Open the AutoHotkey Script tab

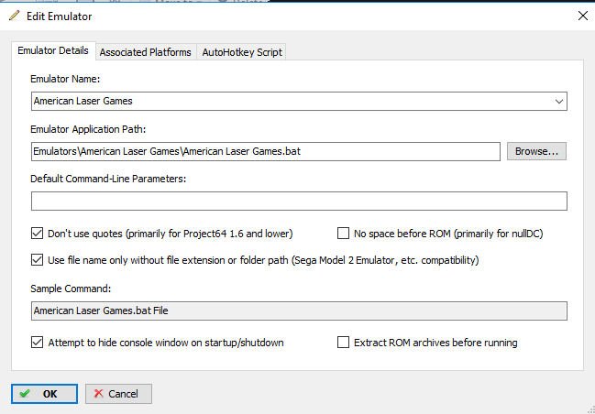point(242,52)
